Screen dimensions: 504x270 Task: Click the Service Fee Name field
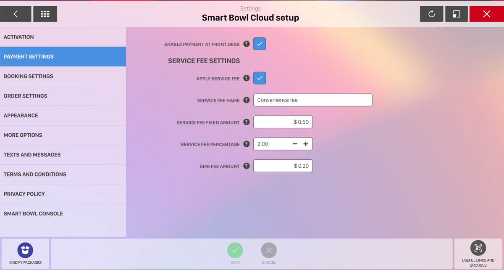tap(312, 100)
